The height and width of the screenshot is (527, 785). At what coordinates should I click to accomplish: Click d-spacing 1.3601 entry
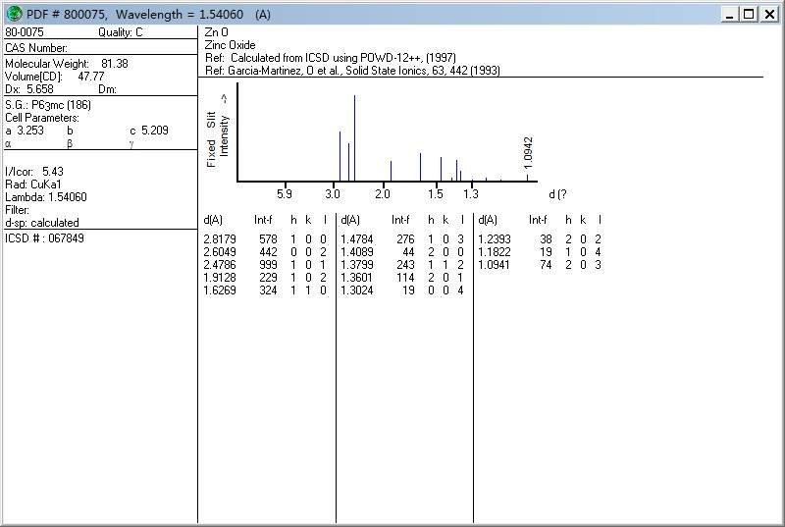[x=356, y=278]
